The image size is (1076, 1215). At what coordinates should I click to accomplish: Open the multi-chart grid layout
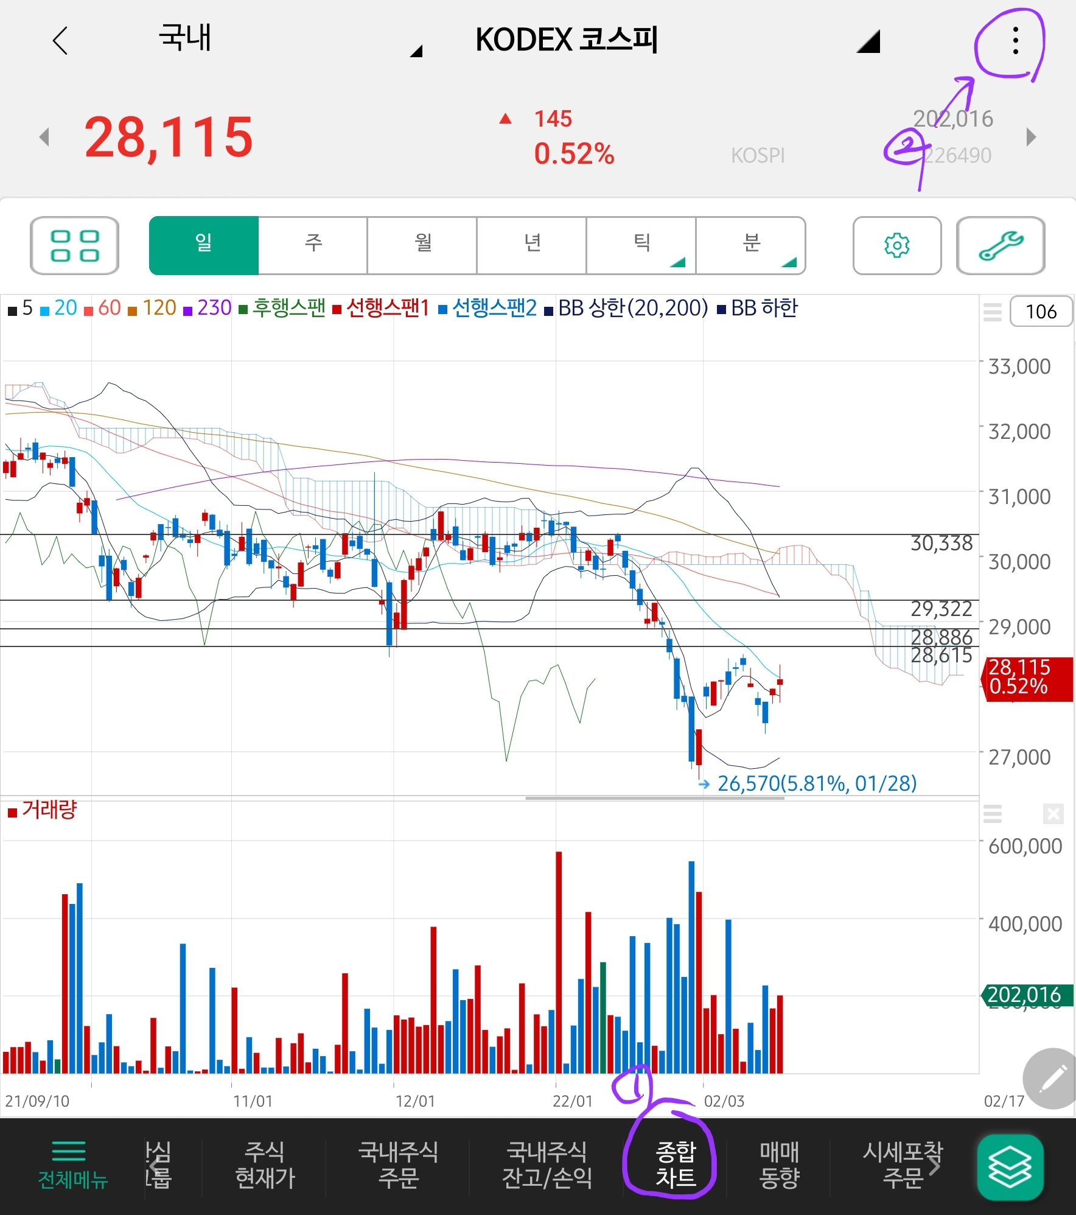click(75, 245)
